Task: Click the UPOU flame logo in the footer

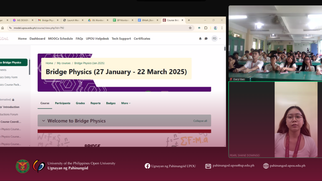Action: [x=39, y=166]
